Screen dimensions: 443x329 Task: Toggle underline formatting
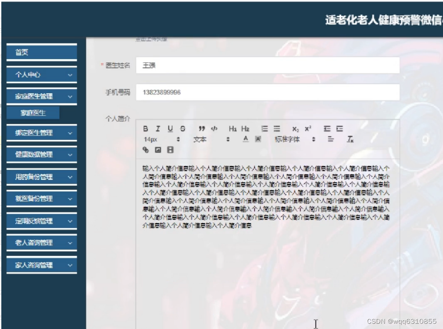coord(170,129)
